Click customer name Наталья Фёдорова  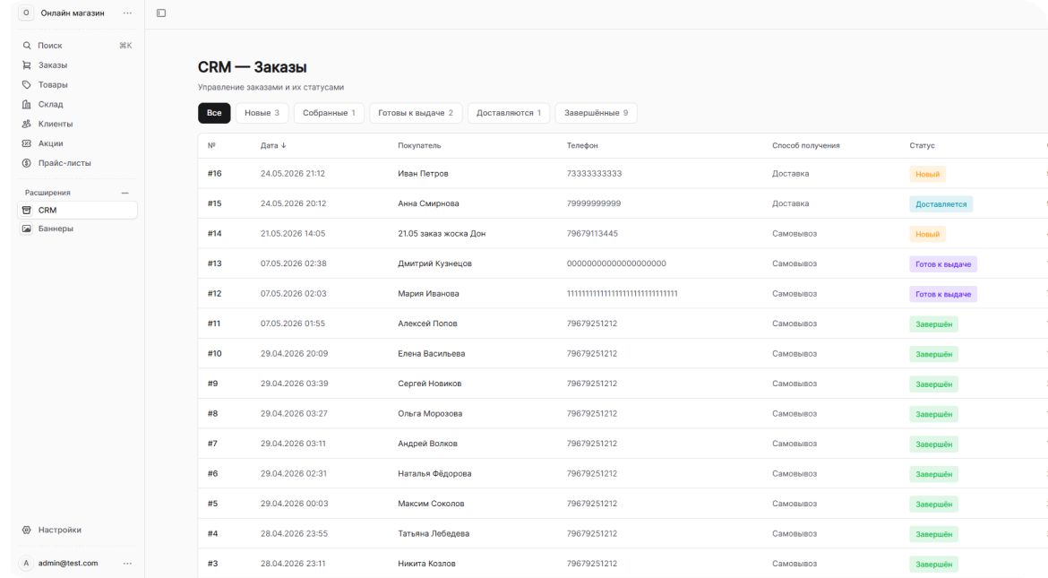(x=434, y=474)
